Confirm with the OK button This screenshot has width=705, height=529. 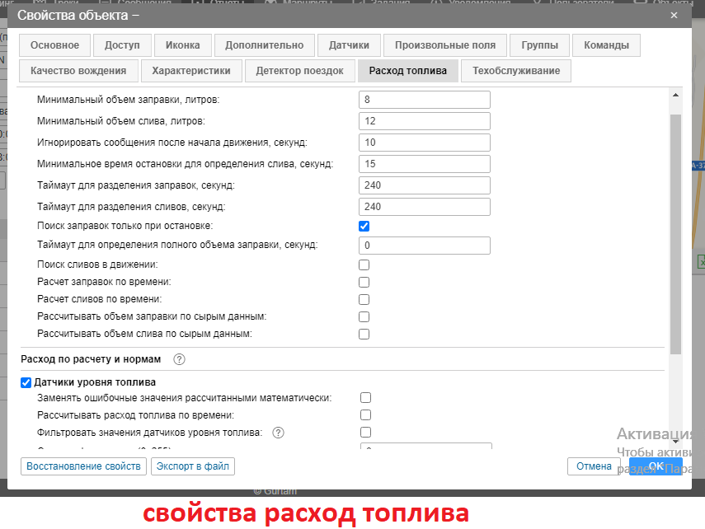tap(656, 466)
